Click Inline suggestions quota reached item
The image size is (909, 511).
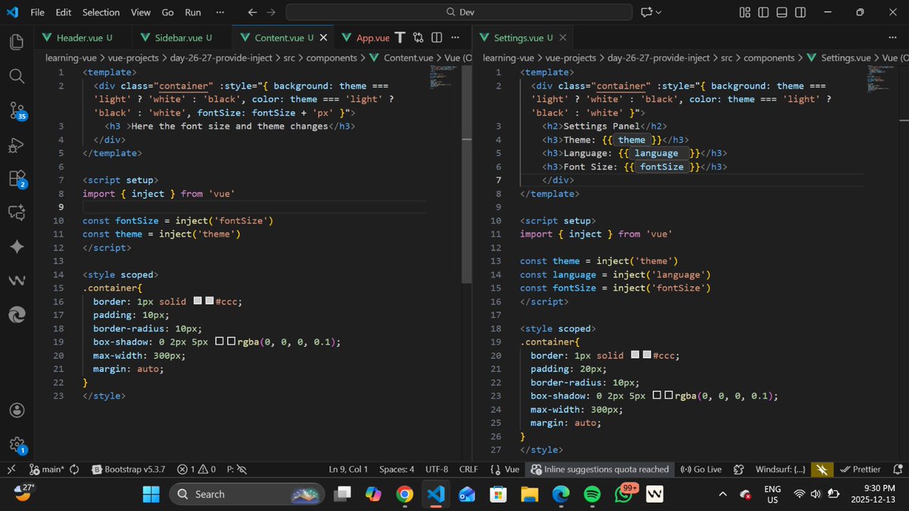click(600, 469)
